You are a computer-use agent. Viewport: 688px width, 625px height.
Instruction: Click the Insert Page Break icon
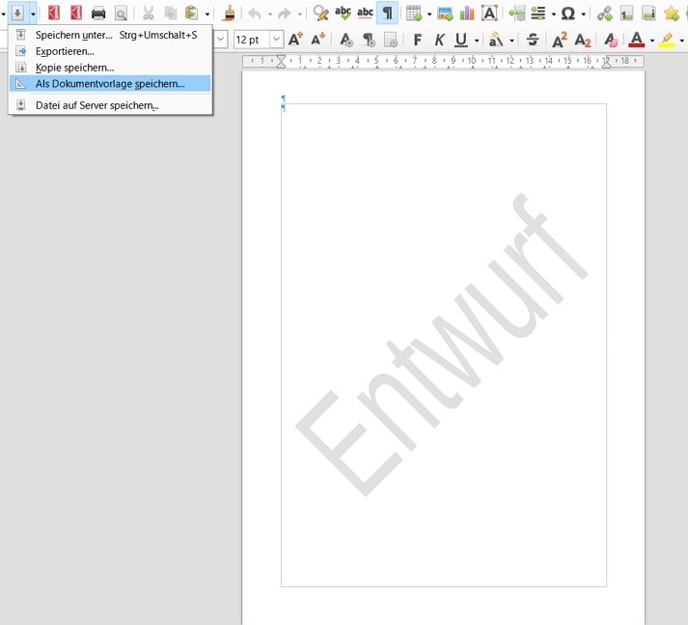coord(517,14)
